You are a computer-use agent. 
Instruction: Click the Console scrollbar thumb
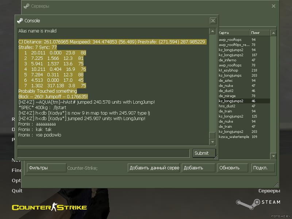coord(212,135)
